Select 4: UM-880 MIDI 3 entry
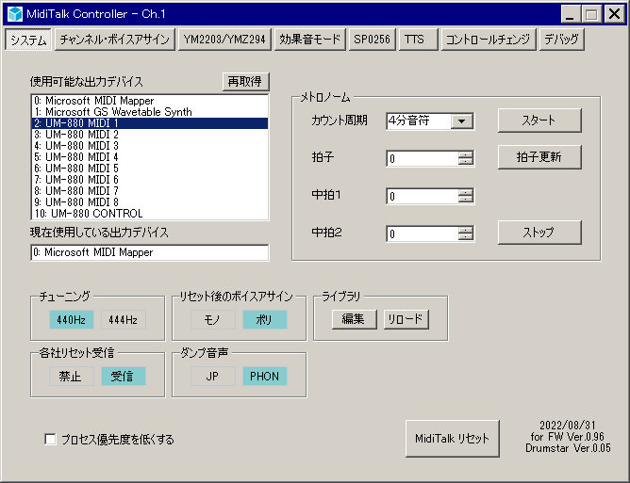This screenshot has height=483, width=630. 149,146
